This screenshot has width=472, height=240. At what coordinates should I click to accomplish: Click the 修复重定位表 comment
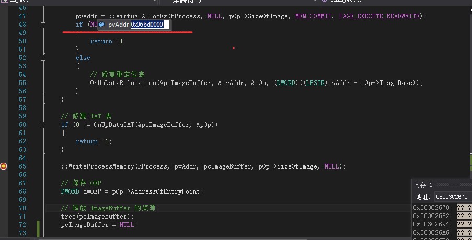[117, 75]
